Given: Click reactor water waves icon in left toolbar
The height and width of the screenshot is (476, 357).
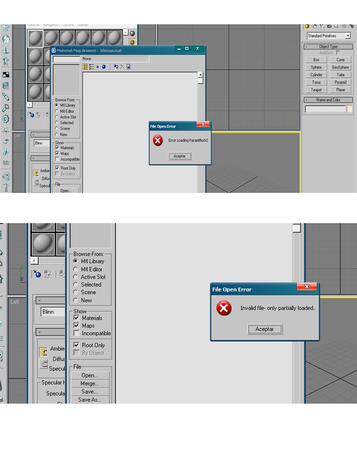Looking at the screenshot, I should tap(6, 163).
